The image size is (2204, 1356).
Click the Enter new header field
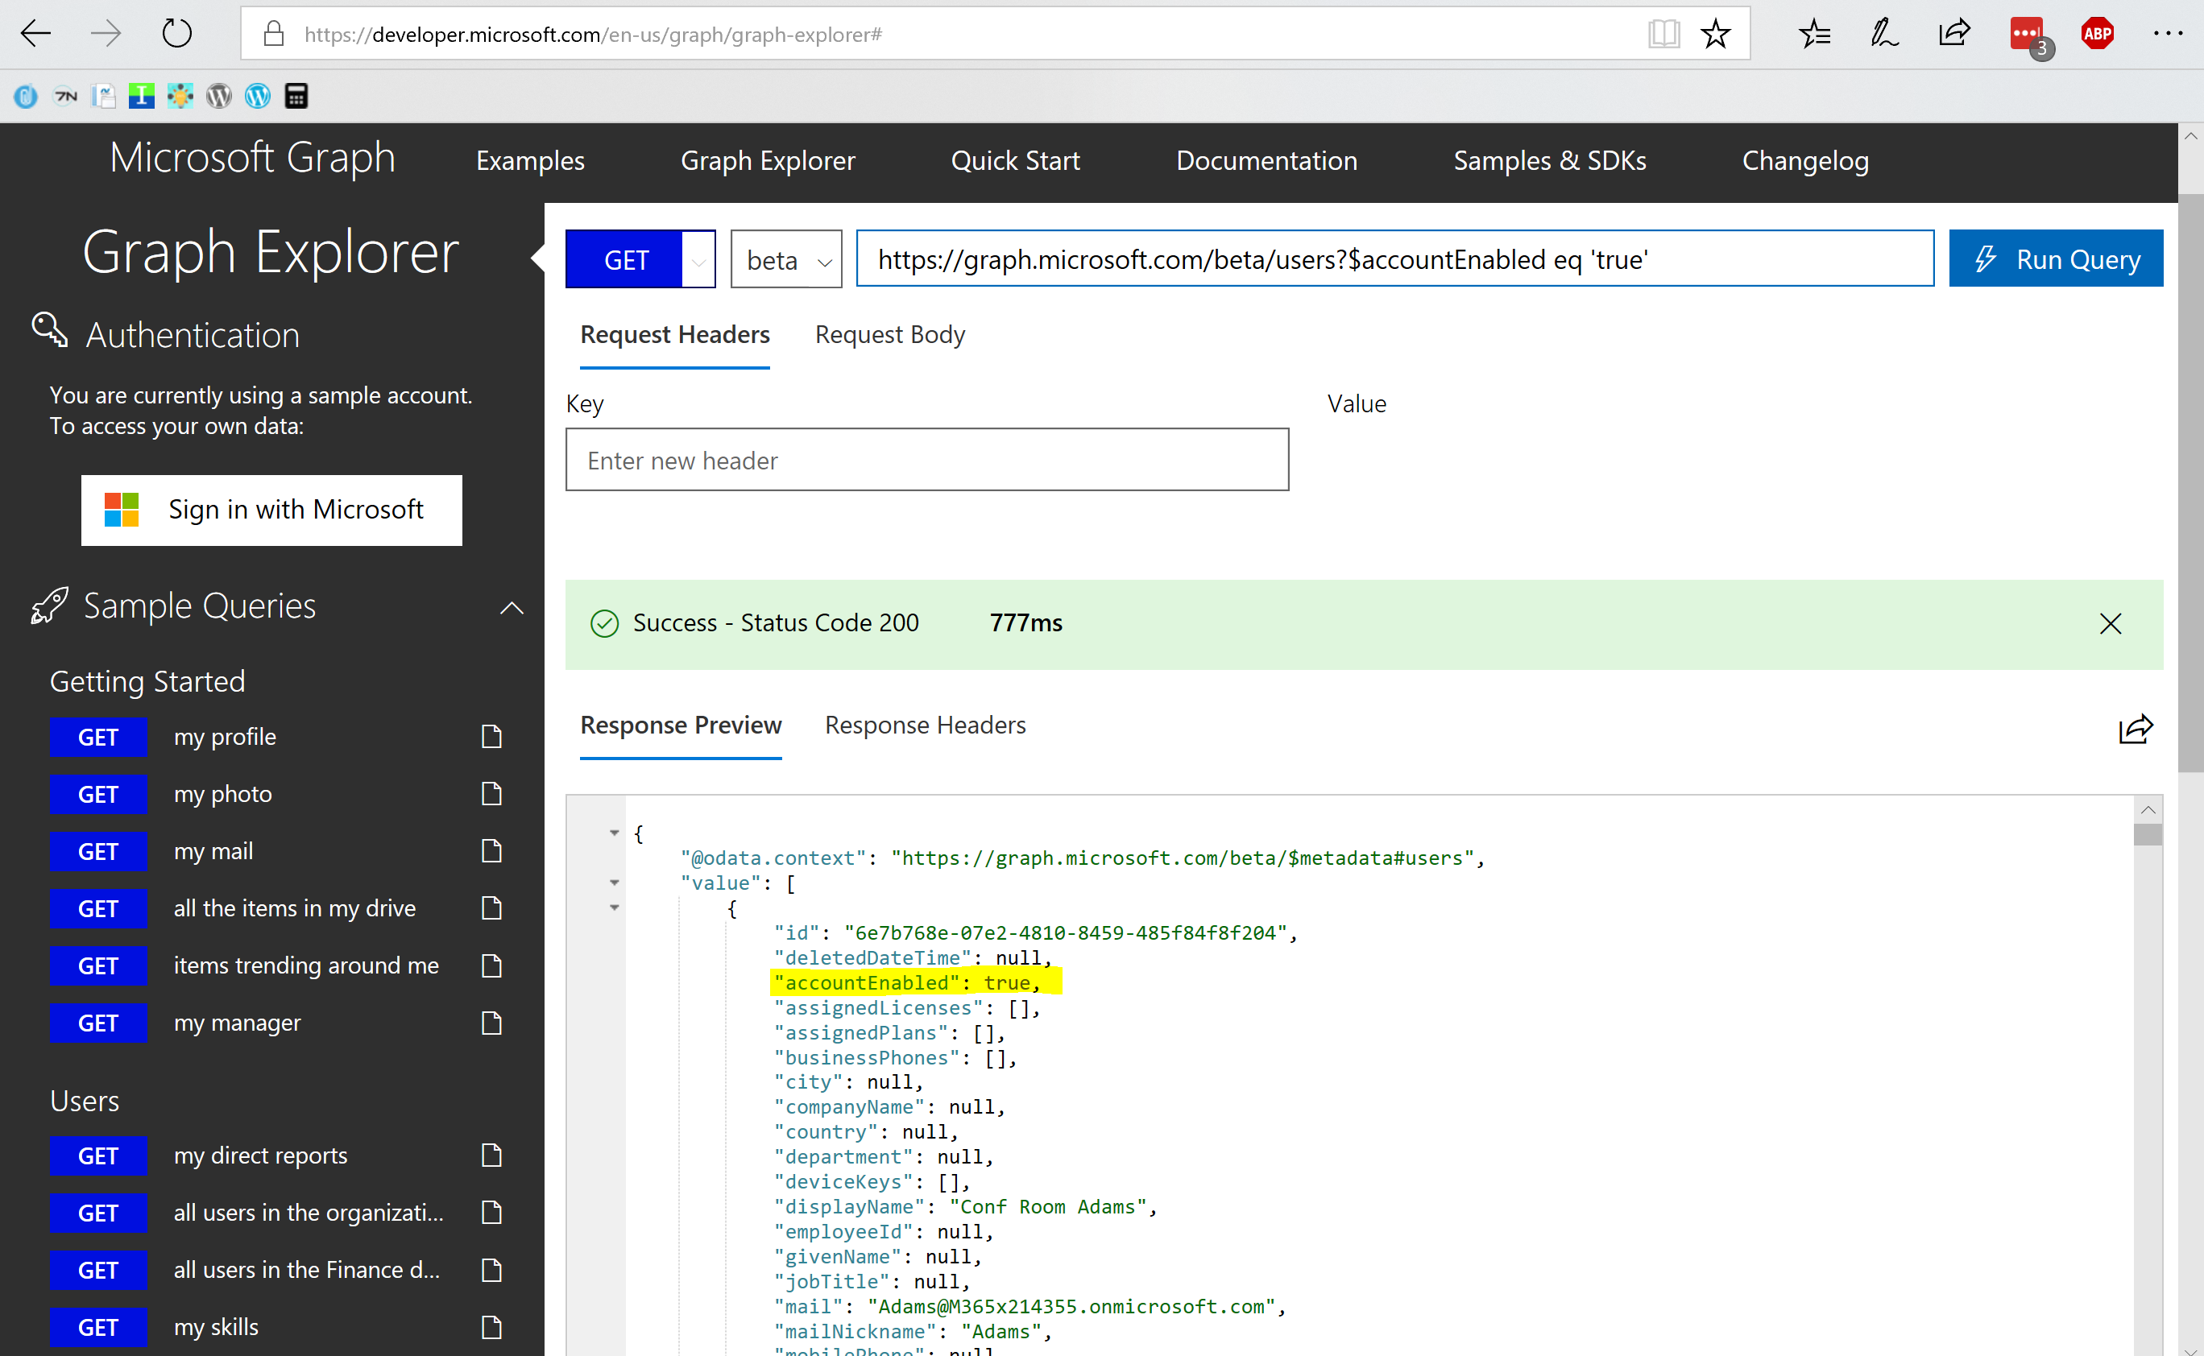[926, 460]
